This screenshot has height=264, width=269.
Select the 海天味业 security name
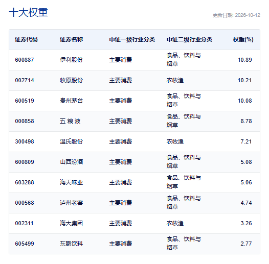point(72,182)
